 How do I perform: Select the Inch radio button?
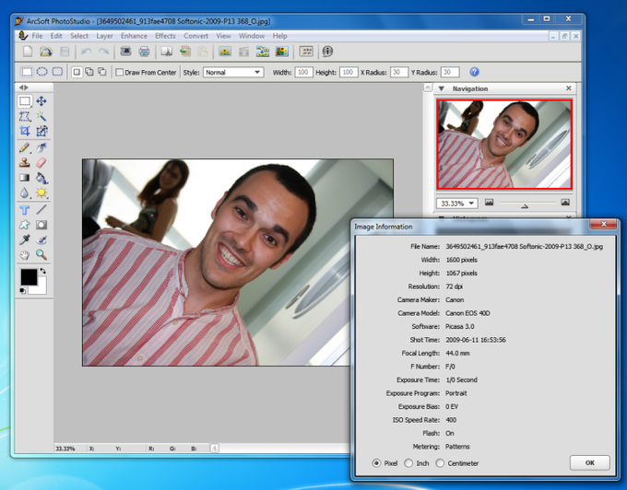[x=407, y=462]
